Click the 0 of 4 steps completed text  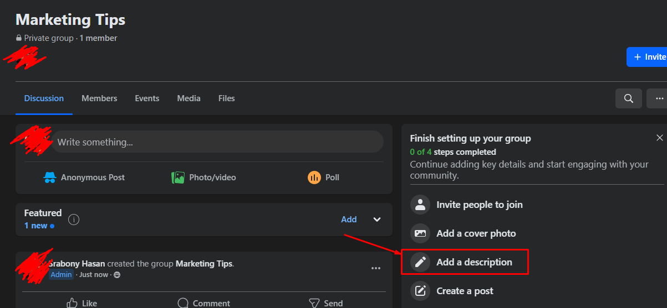point(453,152)
